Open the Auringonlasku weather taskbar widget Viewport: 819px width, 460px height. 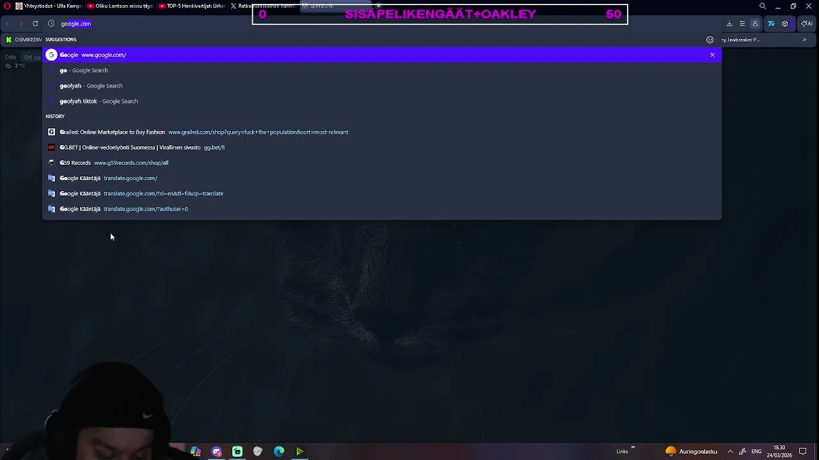pos(692,452)
